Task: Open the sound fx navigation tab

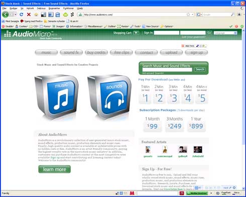Action: tap(71, 52)
